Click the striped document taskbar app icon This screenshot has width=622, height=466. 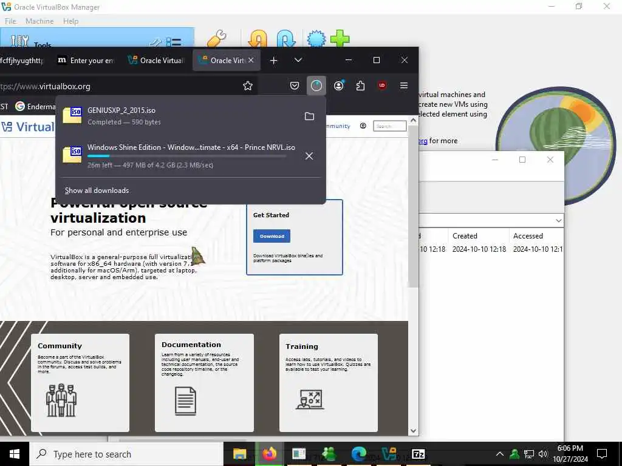299,454
